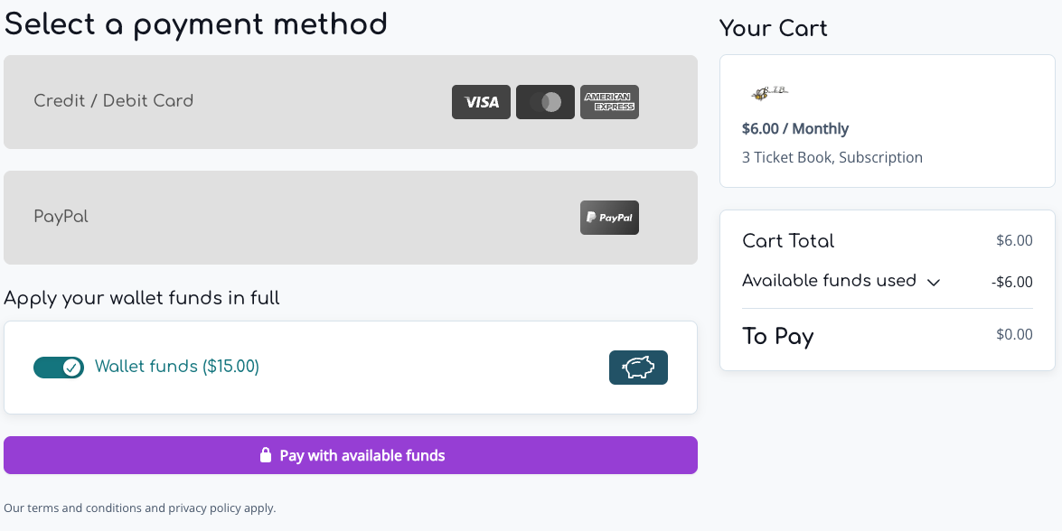Click the $6.00 / Monthly price text
The image size is (1062, 531).
pos(795,128)
